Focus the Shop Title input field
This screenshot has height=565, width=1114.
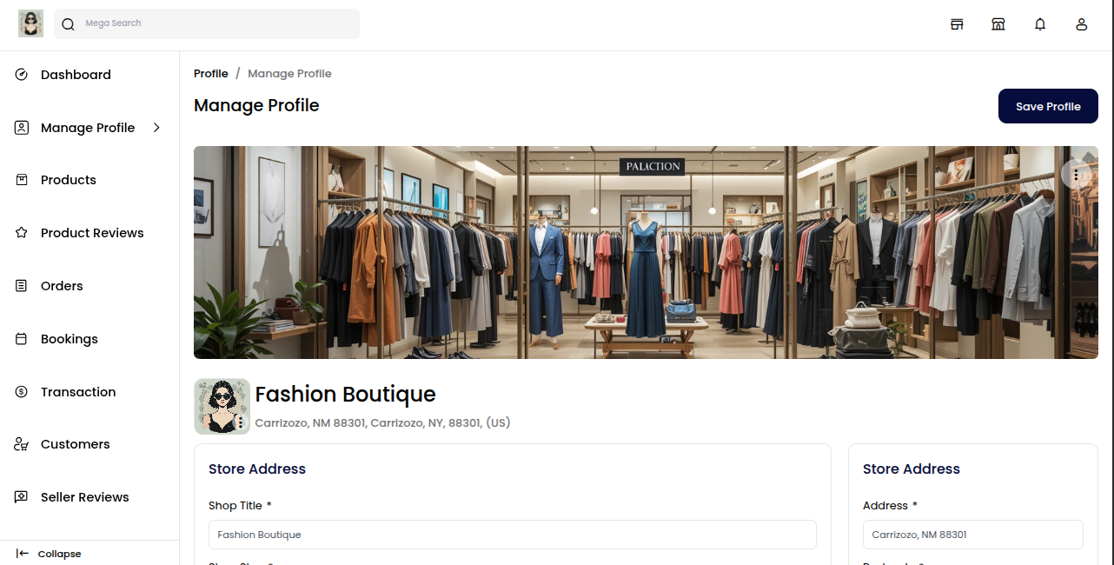(512, 535)
